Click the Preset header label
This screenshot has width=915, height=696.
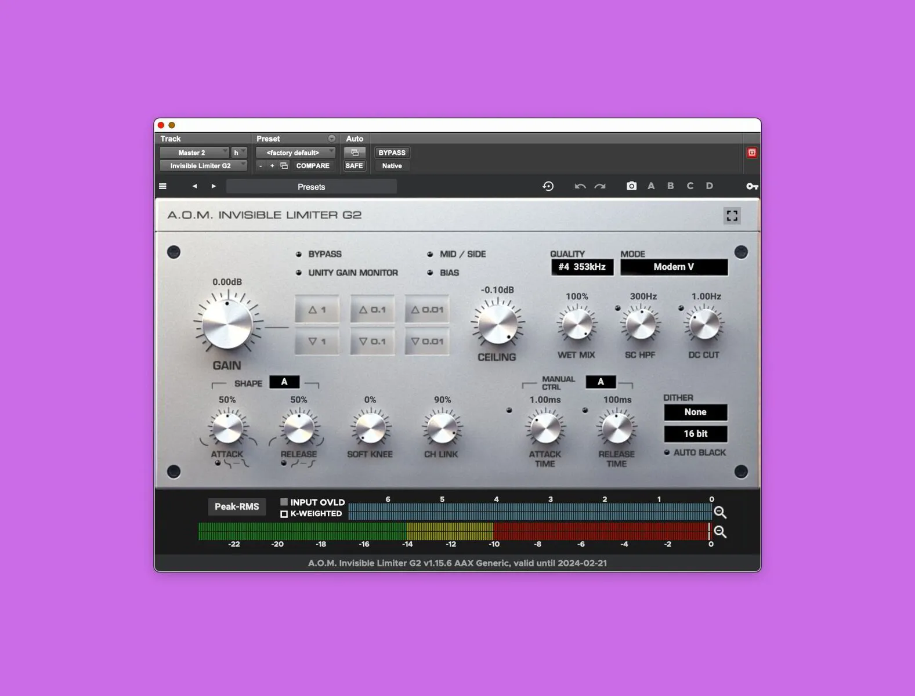coord(268,139)
